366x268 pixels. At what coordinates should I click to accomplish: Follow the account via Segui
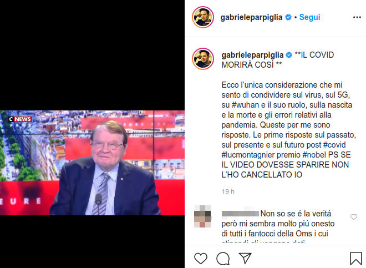[309, 17]
